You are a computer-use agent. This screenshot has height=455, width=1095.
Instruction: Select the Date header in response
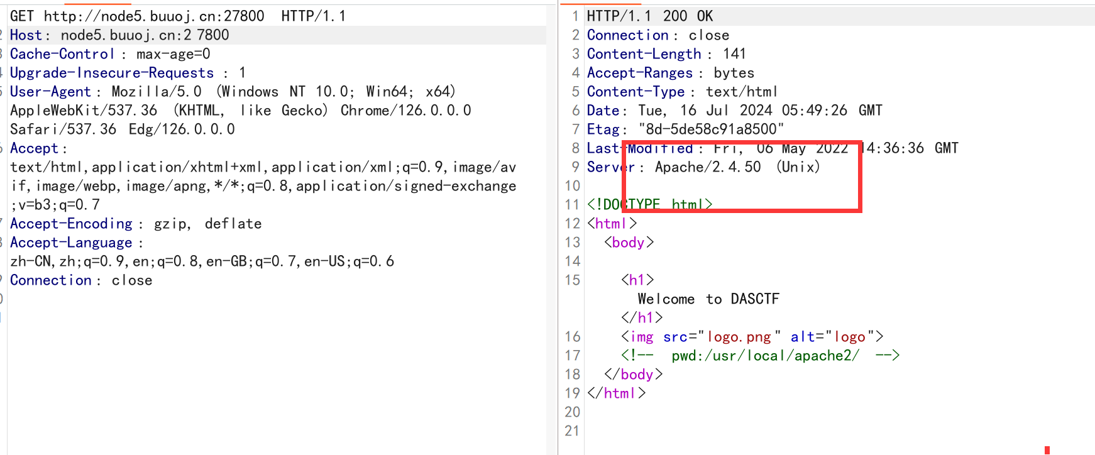tap(735, 111)
